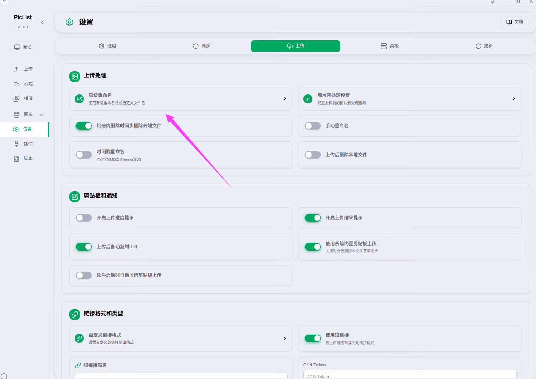Disable the 使用短链接 toggle
The height and width of the screenshot is (379, 536).
coord(313,339)
